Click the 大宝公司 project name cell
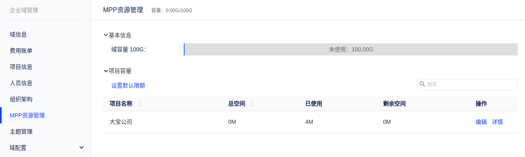This screenshot has width=525, height=157. tap(121, 122)
